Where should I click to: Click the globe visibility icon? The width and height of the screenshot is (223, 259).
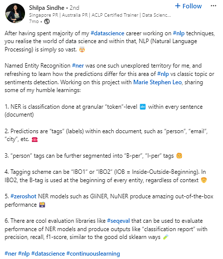(x=47, y=22)
